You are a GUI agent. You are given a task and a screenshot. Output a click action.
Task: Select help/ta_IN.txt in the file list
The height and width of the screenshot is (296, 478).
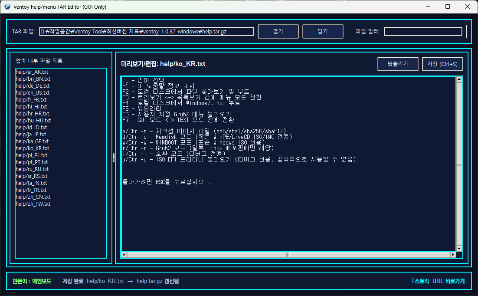pyautogui.click(x=31, y=183)
